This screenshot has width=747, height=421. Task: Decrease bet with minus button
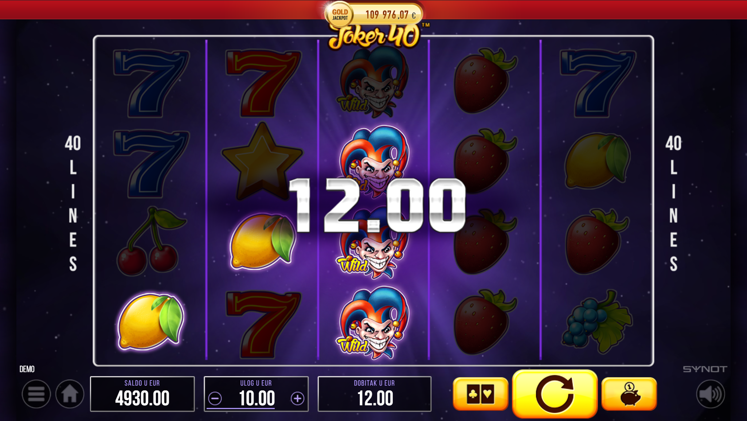click(215, 398)
